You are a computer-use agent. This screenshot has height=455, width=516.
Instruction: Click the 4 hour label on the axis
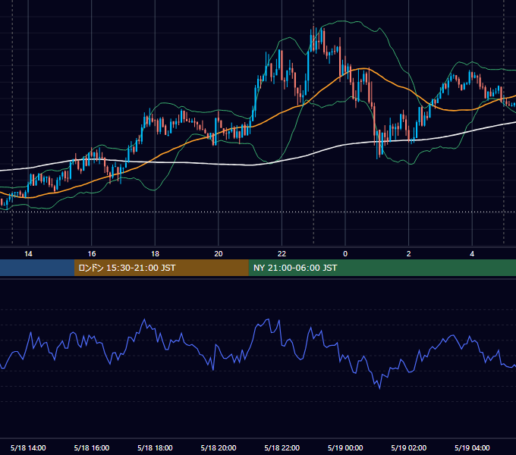472,254
